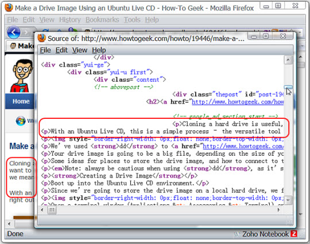The height and width of the screenshot is (244, 310).
Task: Click the 'Boot up into the Ubuntu Live CD' line
Action: (x=125, y=183)
